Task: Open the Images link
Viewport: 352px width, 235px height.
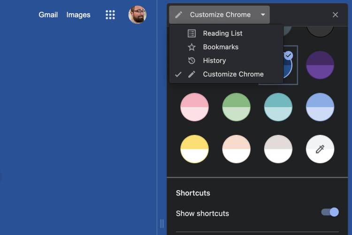Action: point(78,15)
